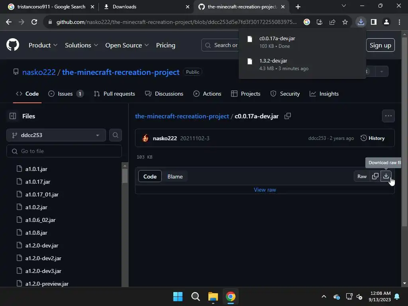Screen dimensions: 408x306
Task: Open the three-dots more file actions button
Action: tap(388, 116)
